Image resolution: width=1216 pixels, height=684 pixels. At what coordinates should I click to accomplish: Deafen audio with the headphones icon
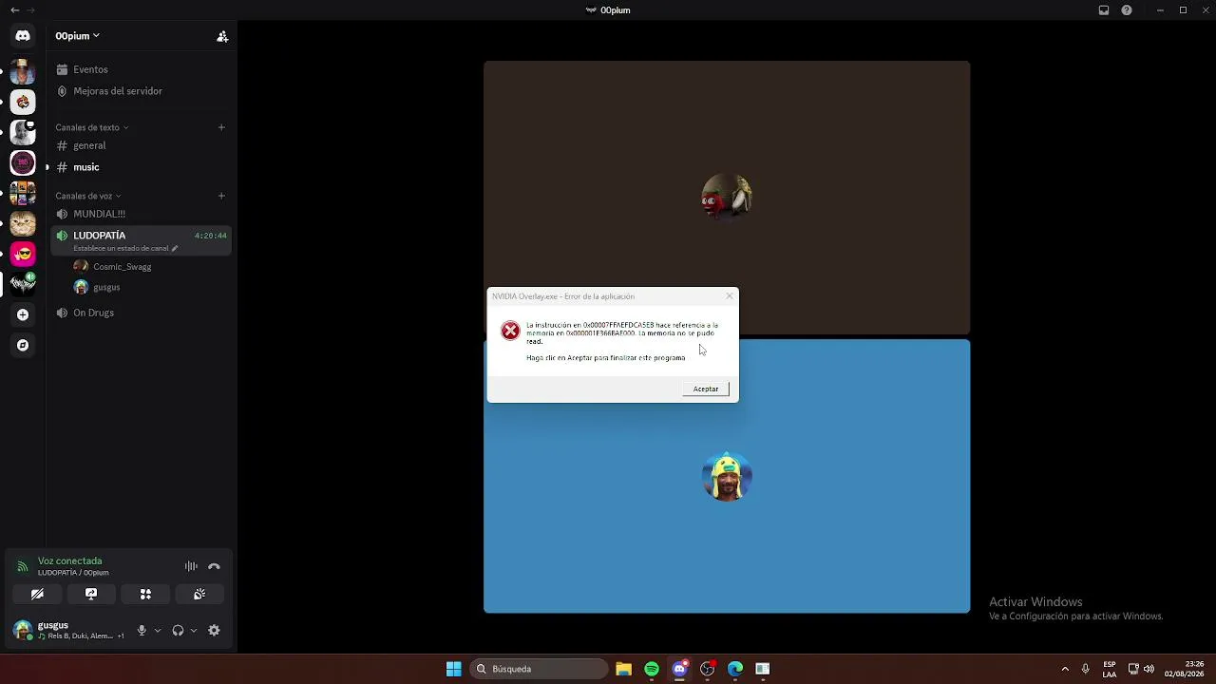(178, 630)
